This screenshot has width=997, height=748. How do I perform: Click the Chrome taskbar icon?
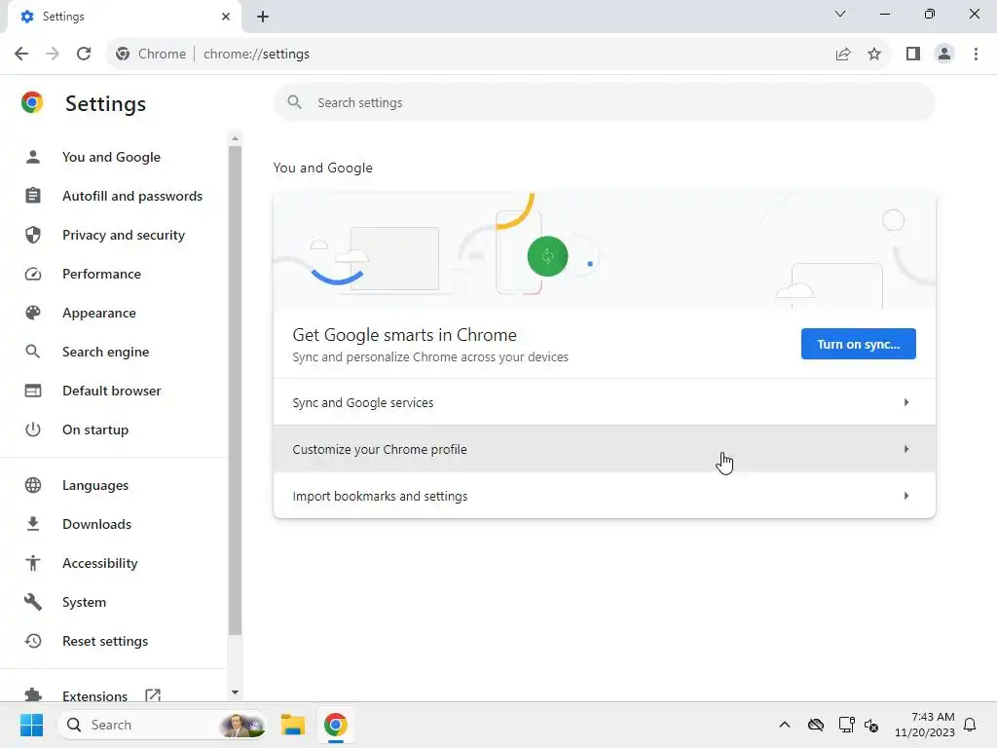[336, 725]
